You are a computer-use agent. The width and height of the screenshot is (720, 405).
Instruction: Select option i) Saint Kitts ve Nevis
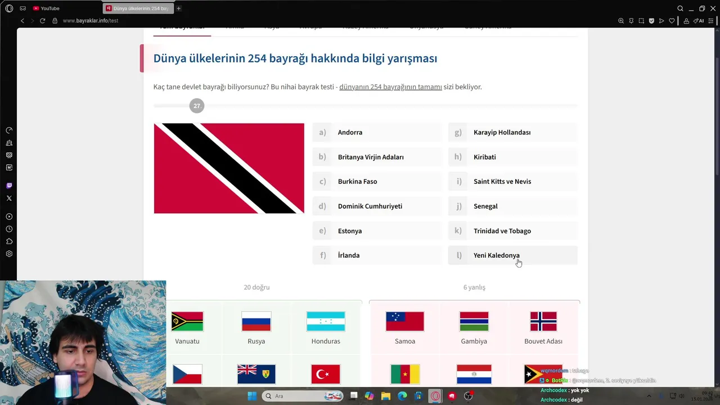[513, 181]
